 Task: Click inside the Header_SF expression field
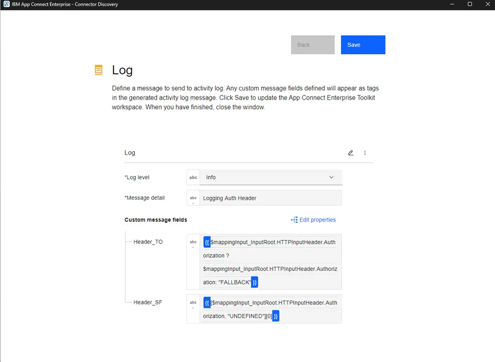(271, 309)
